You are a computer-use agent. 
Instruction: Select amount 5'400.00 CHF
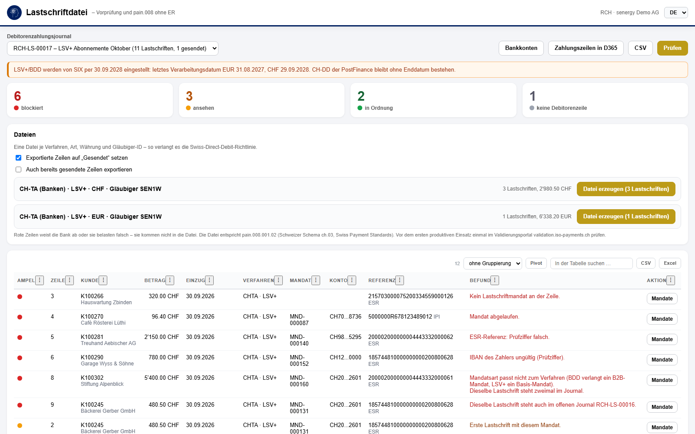[x=162, y=378]
